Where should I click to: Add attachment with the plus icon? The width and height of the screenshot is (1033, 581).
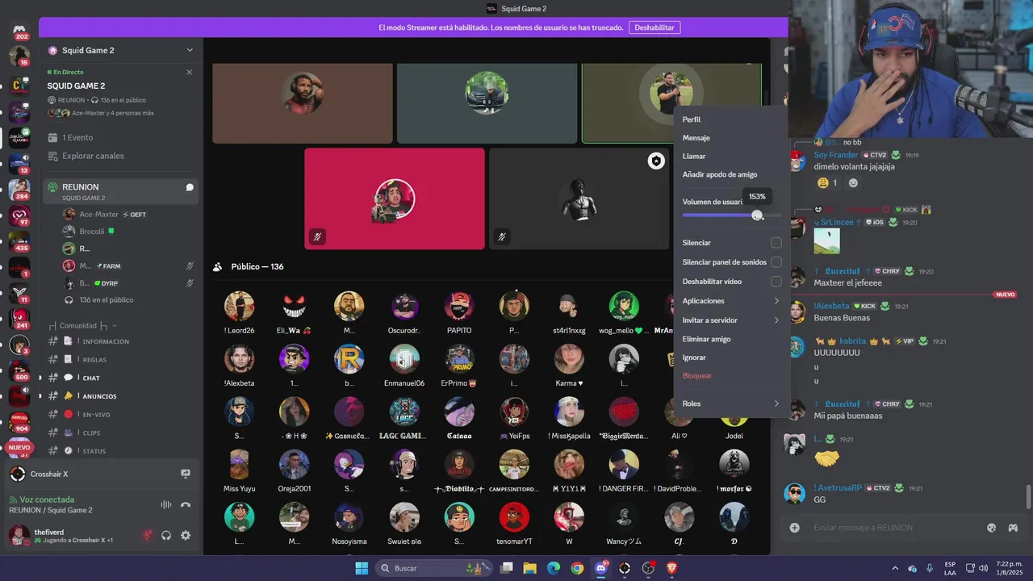[795, 528]
